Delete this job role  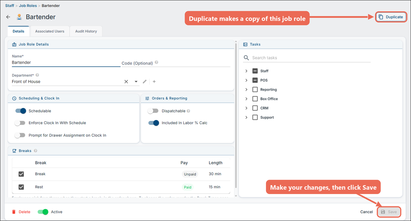tap(21, 212)
